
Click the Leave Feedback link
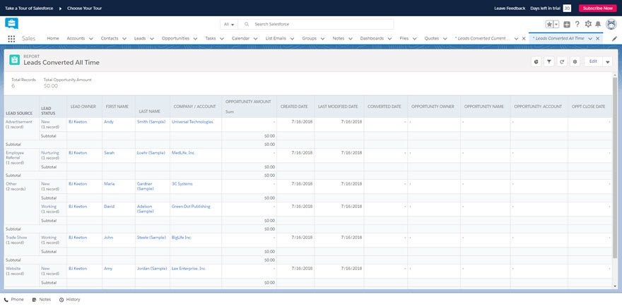click(509, 8)
